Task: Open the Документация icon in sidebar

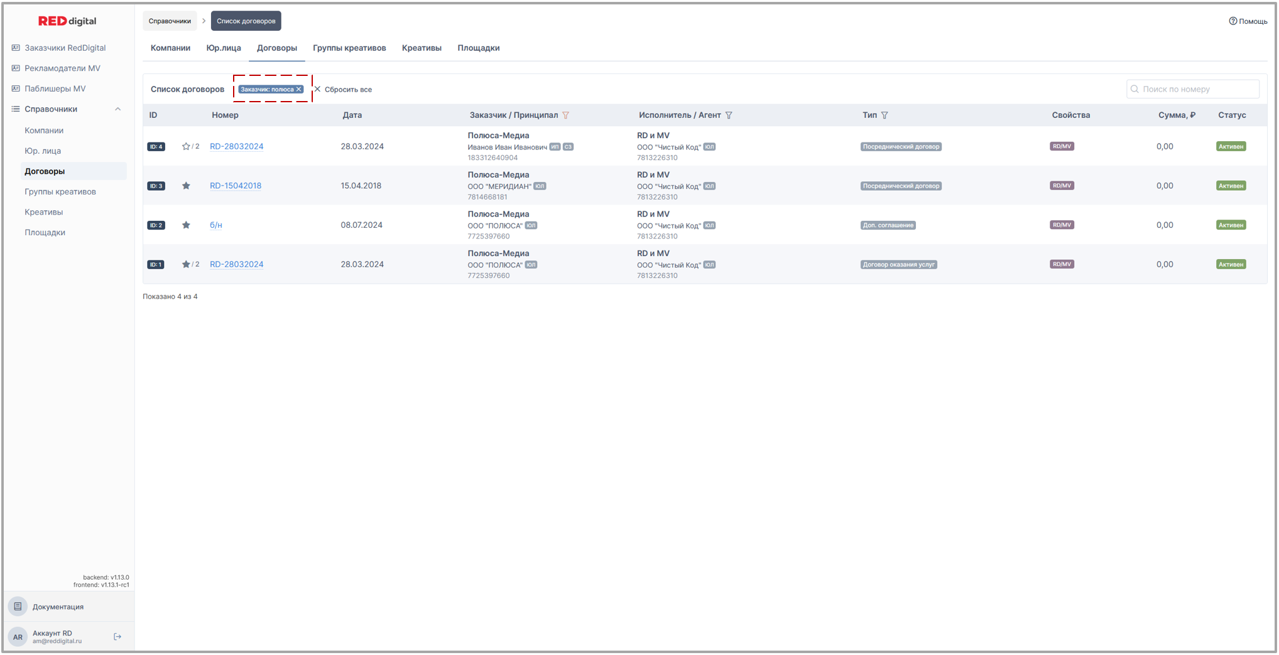Action: point(18,606)
